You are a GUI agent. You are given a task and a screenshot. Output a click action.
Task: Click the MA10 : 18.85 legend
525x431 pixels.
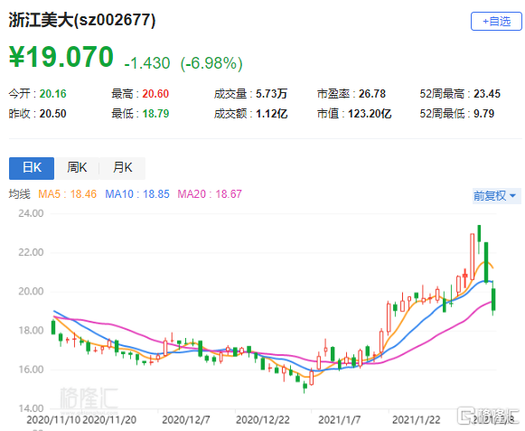(x=137, y=194)
